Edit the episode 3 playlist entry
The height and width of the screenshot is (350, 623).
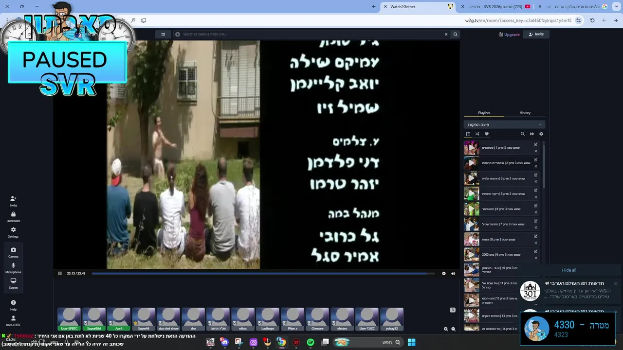pyautogui.click(x=536, y=175)
